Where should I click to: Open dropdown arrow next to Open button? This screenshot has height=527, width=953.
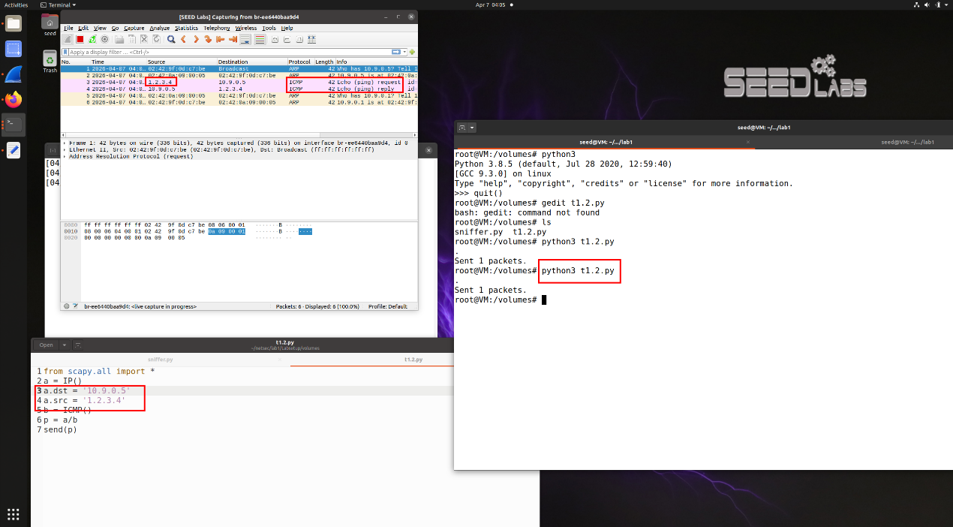point(64,345)
